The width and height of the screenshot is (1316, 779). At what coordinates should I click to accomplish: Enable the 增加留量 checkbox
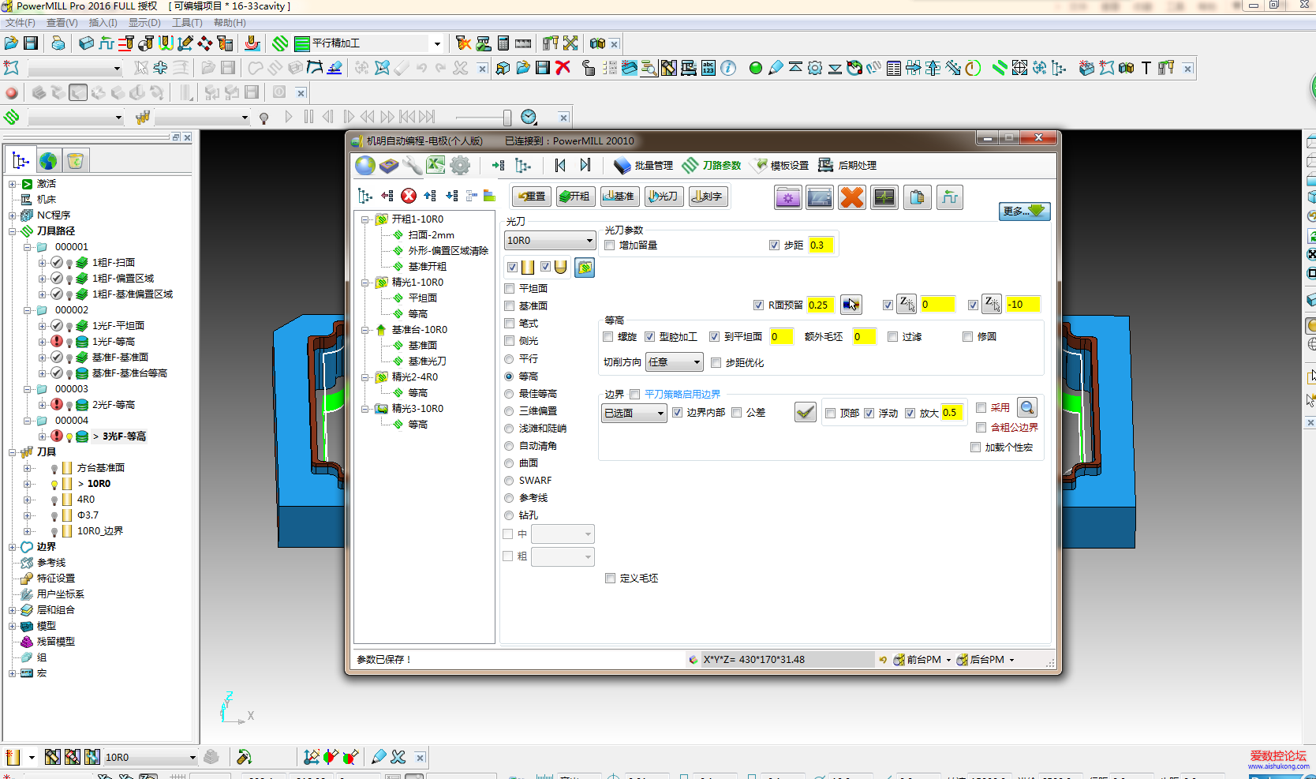pos(610,245)
